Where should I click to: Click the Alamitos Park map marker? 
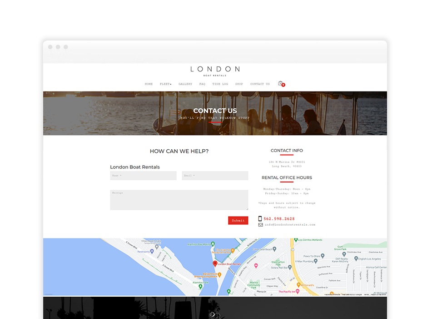click(201, 286)
